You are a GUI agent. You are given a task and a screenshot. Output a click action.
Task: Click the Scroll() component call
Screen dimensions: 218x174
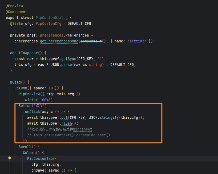tap(26, 147)
